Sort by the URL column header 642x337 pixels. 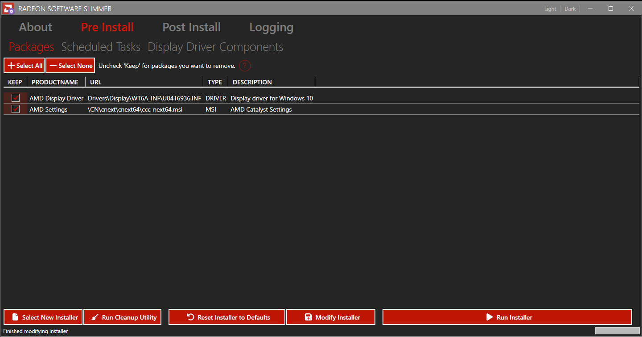click(x=144, y=82)
